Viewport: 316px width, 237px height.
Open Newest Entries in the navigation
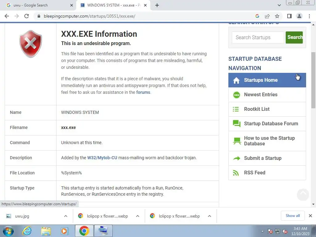pos(267,94)
